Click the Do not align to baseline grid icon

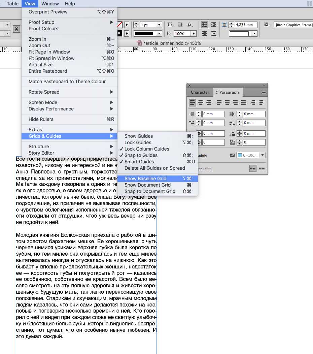pyautogui.click(x=253, y=168)
